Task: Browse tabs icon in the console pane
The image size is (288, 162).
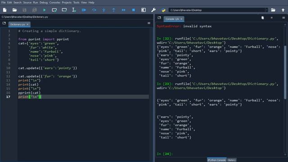Action: point(159,18)
